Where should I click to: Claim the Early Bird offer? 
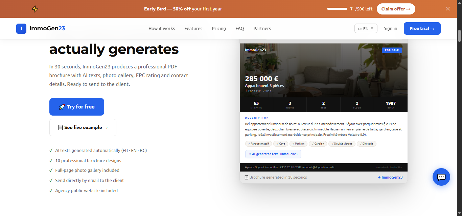[x=396, y=9]
